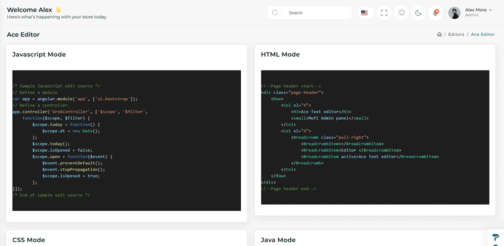Go to Editors breadcrumb link
Viewport: 504px width, 246px height.
click(x=456, y=34)
